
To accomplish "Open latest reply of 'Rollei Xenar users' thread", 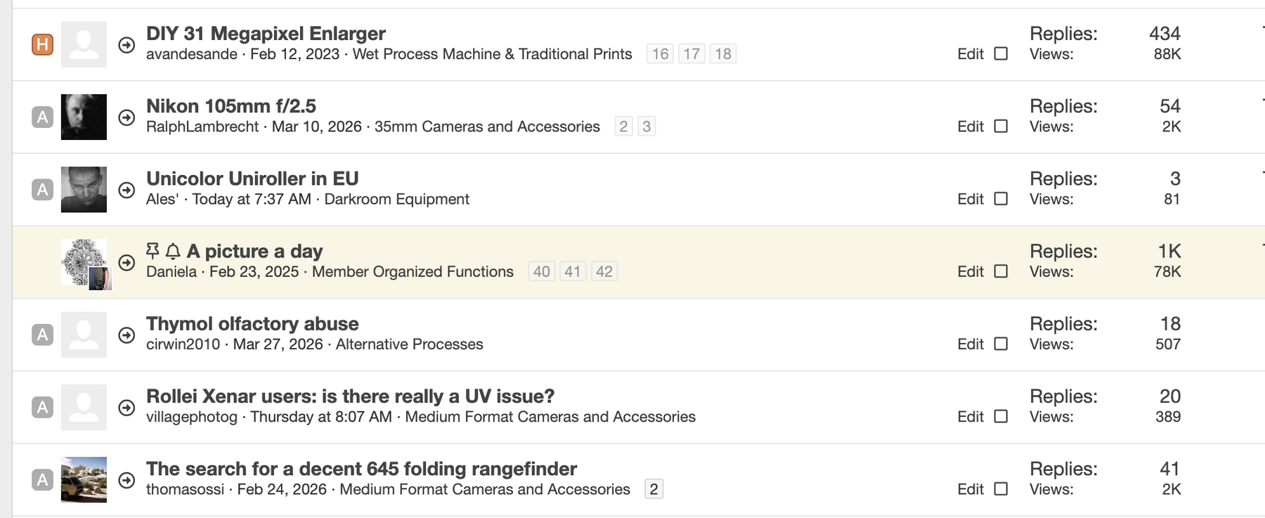I will coord(126,406).
